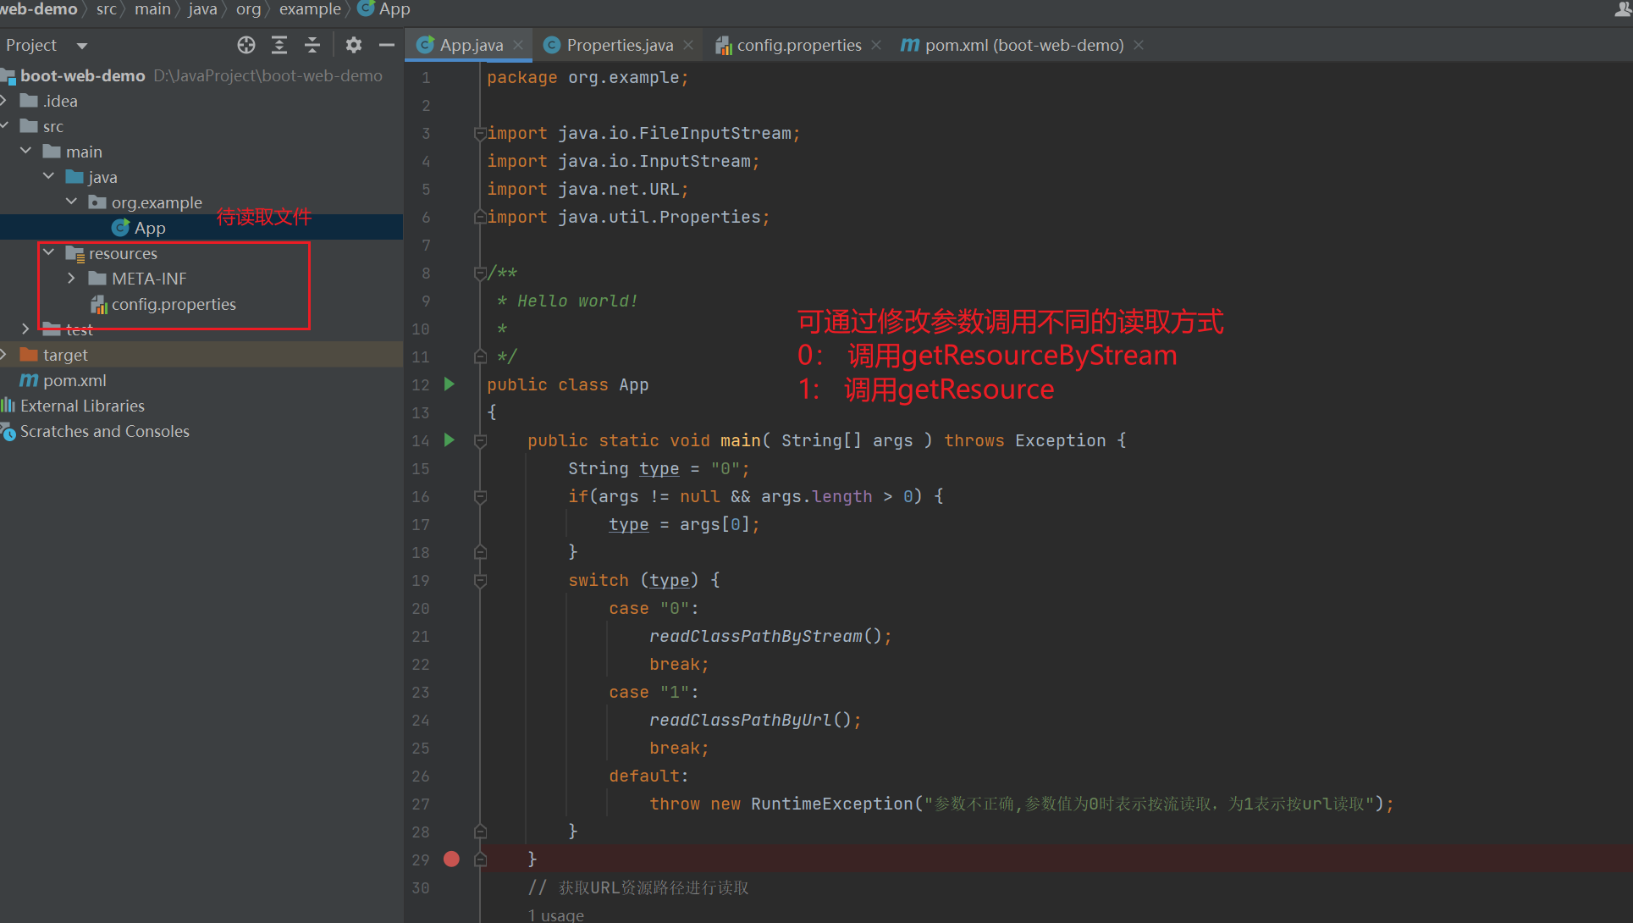
Task: Expand the META-INF folder
Action: 71,278
